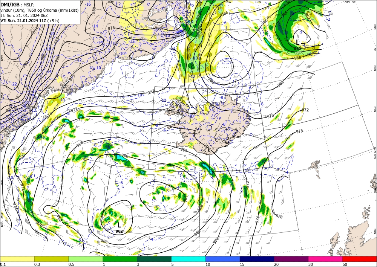Viewport: 377px width, 267px height.
Task: Click the "20" scale value label
Action: click(x=276, y=264)
